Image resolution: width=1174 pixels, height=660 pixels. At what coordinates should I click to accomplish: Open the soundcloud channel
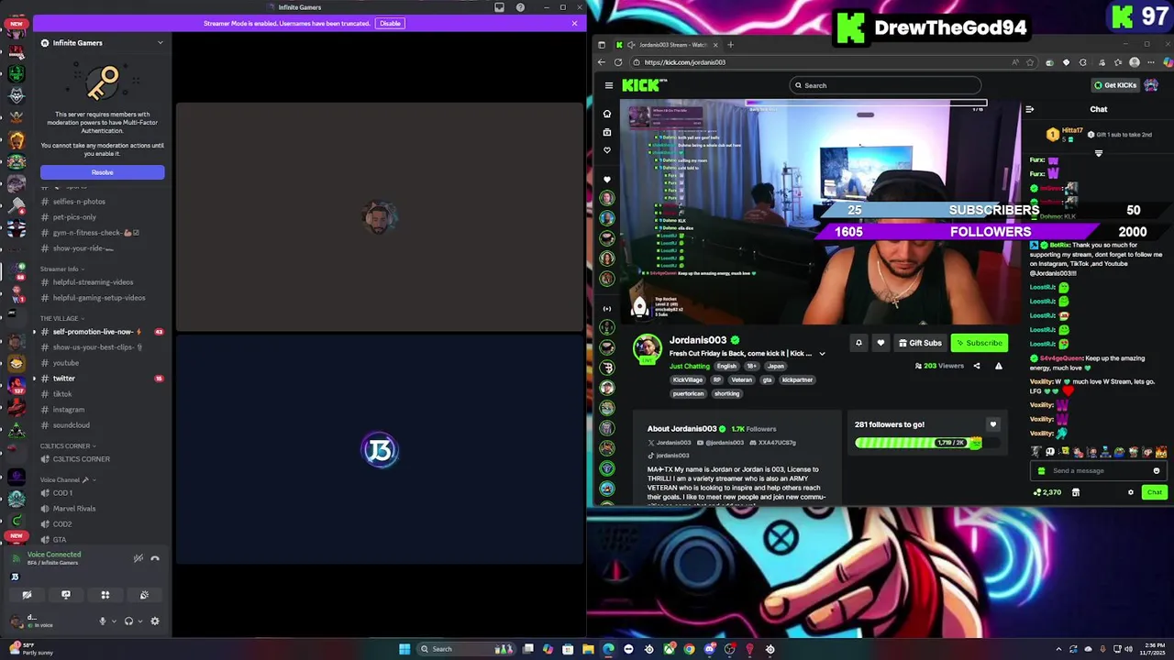[x=71, y=425]
